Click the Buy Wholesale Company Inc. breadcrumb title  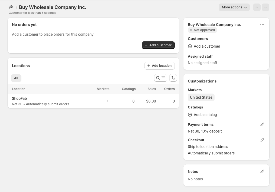(x=53, y=7)
